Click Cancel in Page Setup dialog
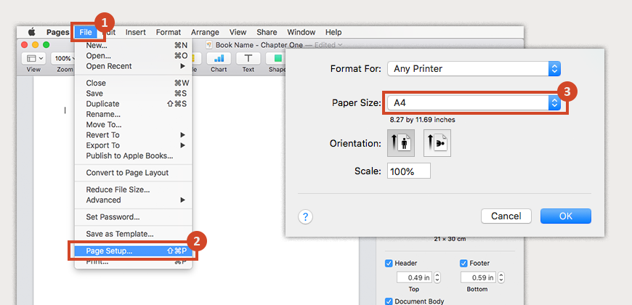 click(506, 216)
